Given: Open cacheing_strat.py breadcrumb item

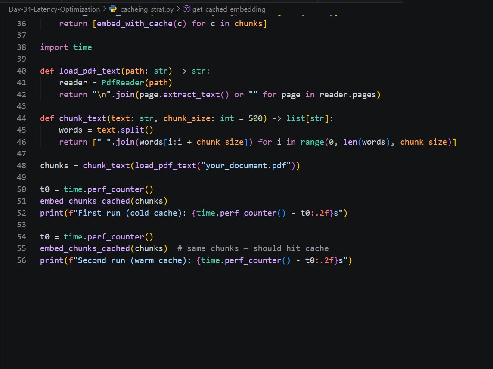Looking at the screenshot, I should click(147, 9).
